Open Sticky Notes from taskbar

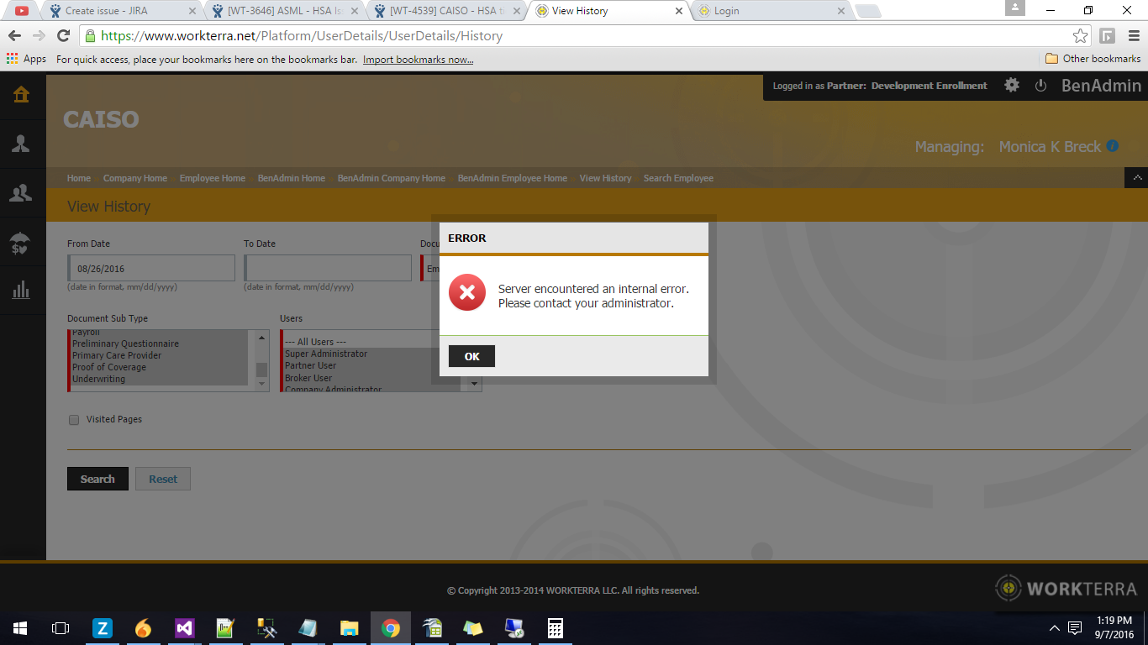point(473,628)
